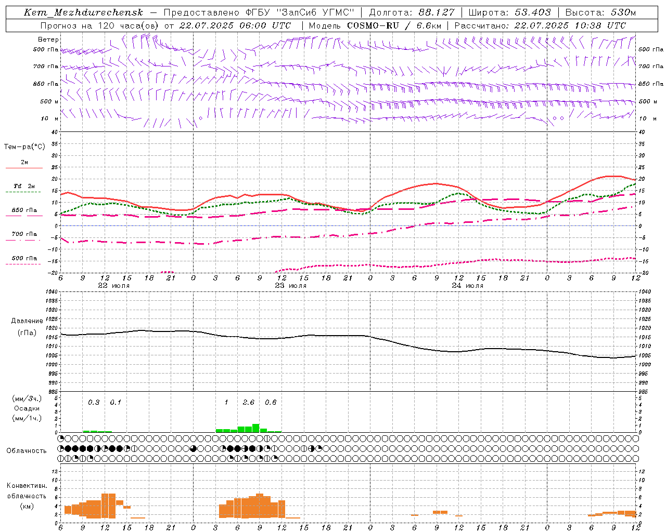Click the dashed pink legend line under 500 гПа

23,264
